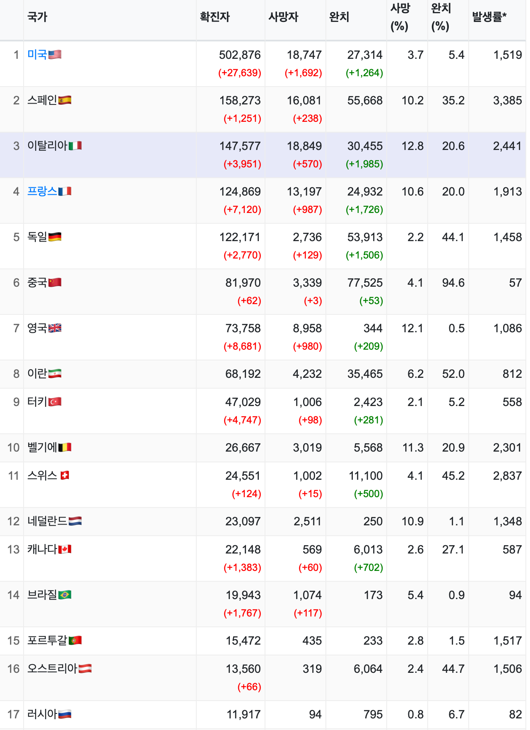This screenshot has height=730, width=530.
Task: Select the 스페인 country name
Action: [42, 100]
